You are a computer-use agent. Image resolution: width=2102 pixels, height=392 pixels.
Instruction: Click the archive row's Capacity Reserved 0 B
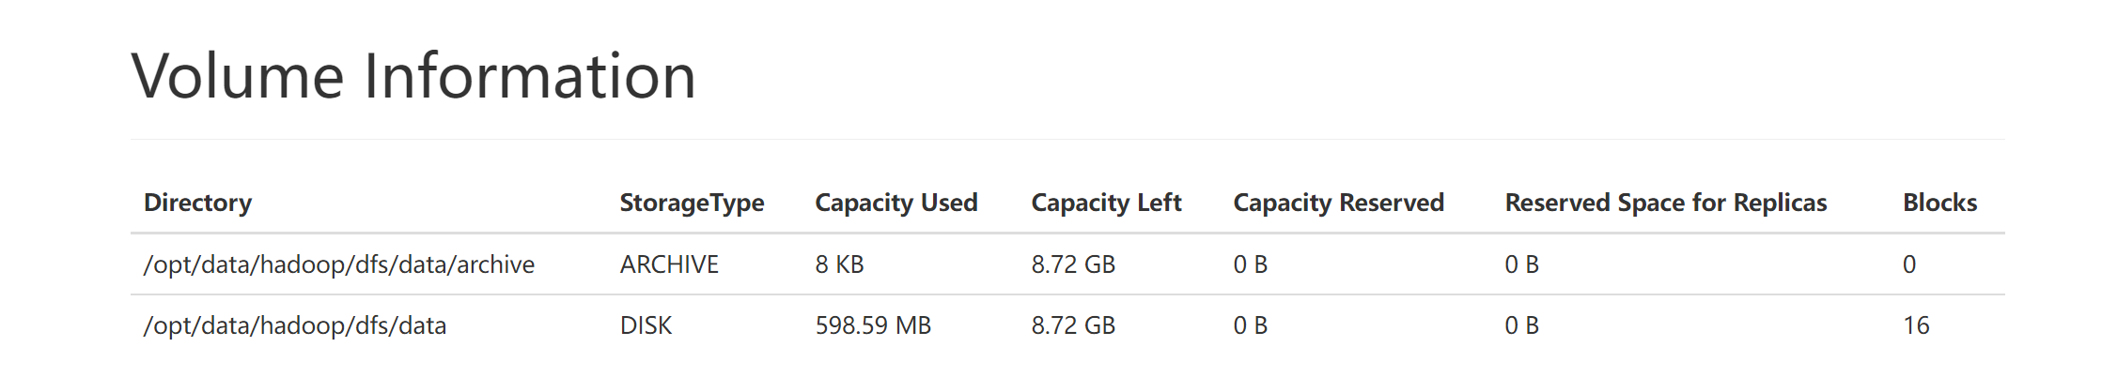(1251, 264)
